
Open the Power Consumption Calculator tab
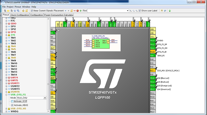pyautogui.click(x=59, y=15)
